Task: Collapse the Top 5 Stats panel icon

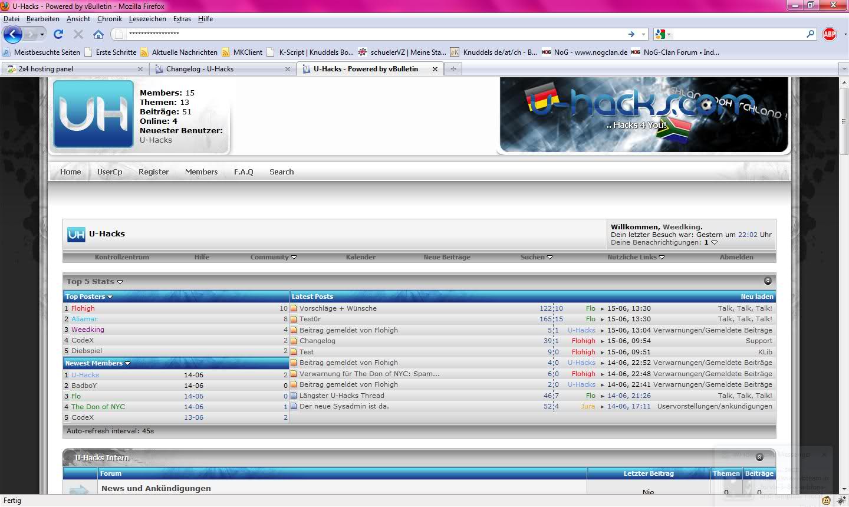Action: [768, 281]
